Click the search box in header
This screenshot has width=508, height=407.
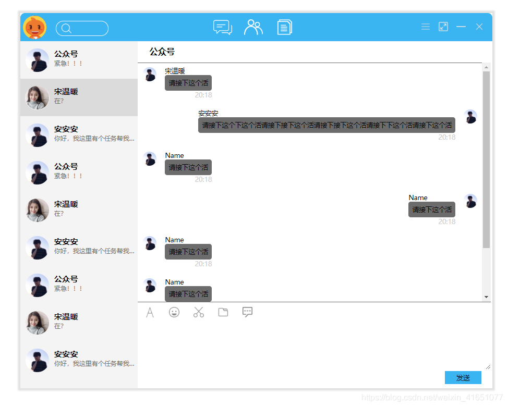click(x=82, y=29)
